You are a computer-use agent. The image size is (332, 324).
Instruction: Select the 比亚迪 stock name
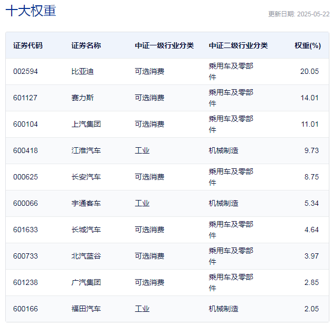[82, 71]
